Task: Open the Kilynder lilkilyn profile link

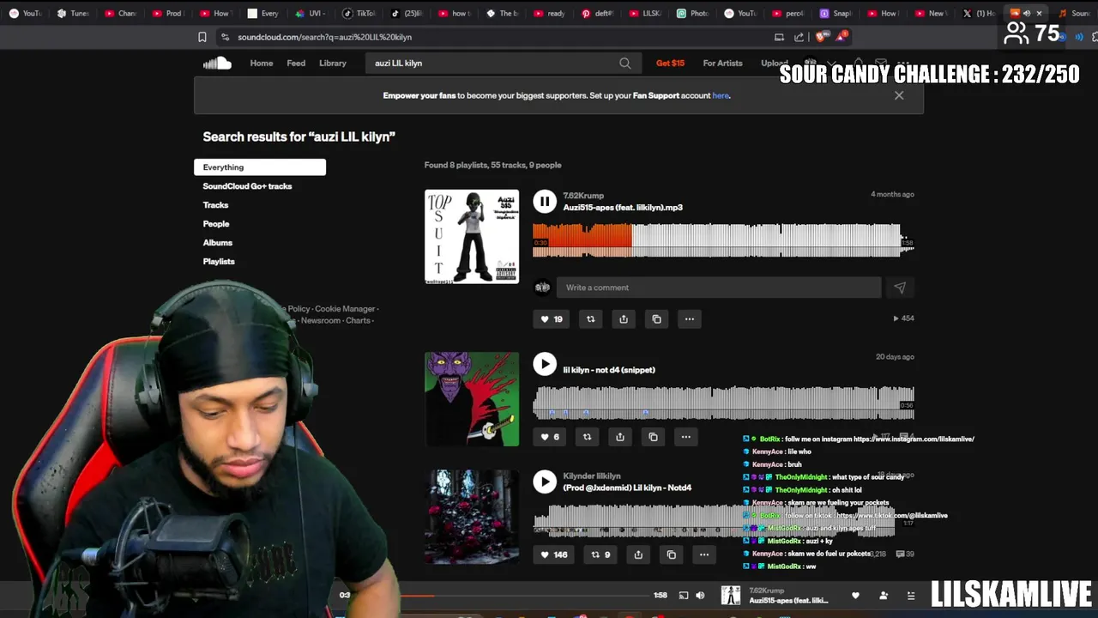Action: [592, 476]
